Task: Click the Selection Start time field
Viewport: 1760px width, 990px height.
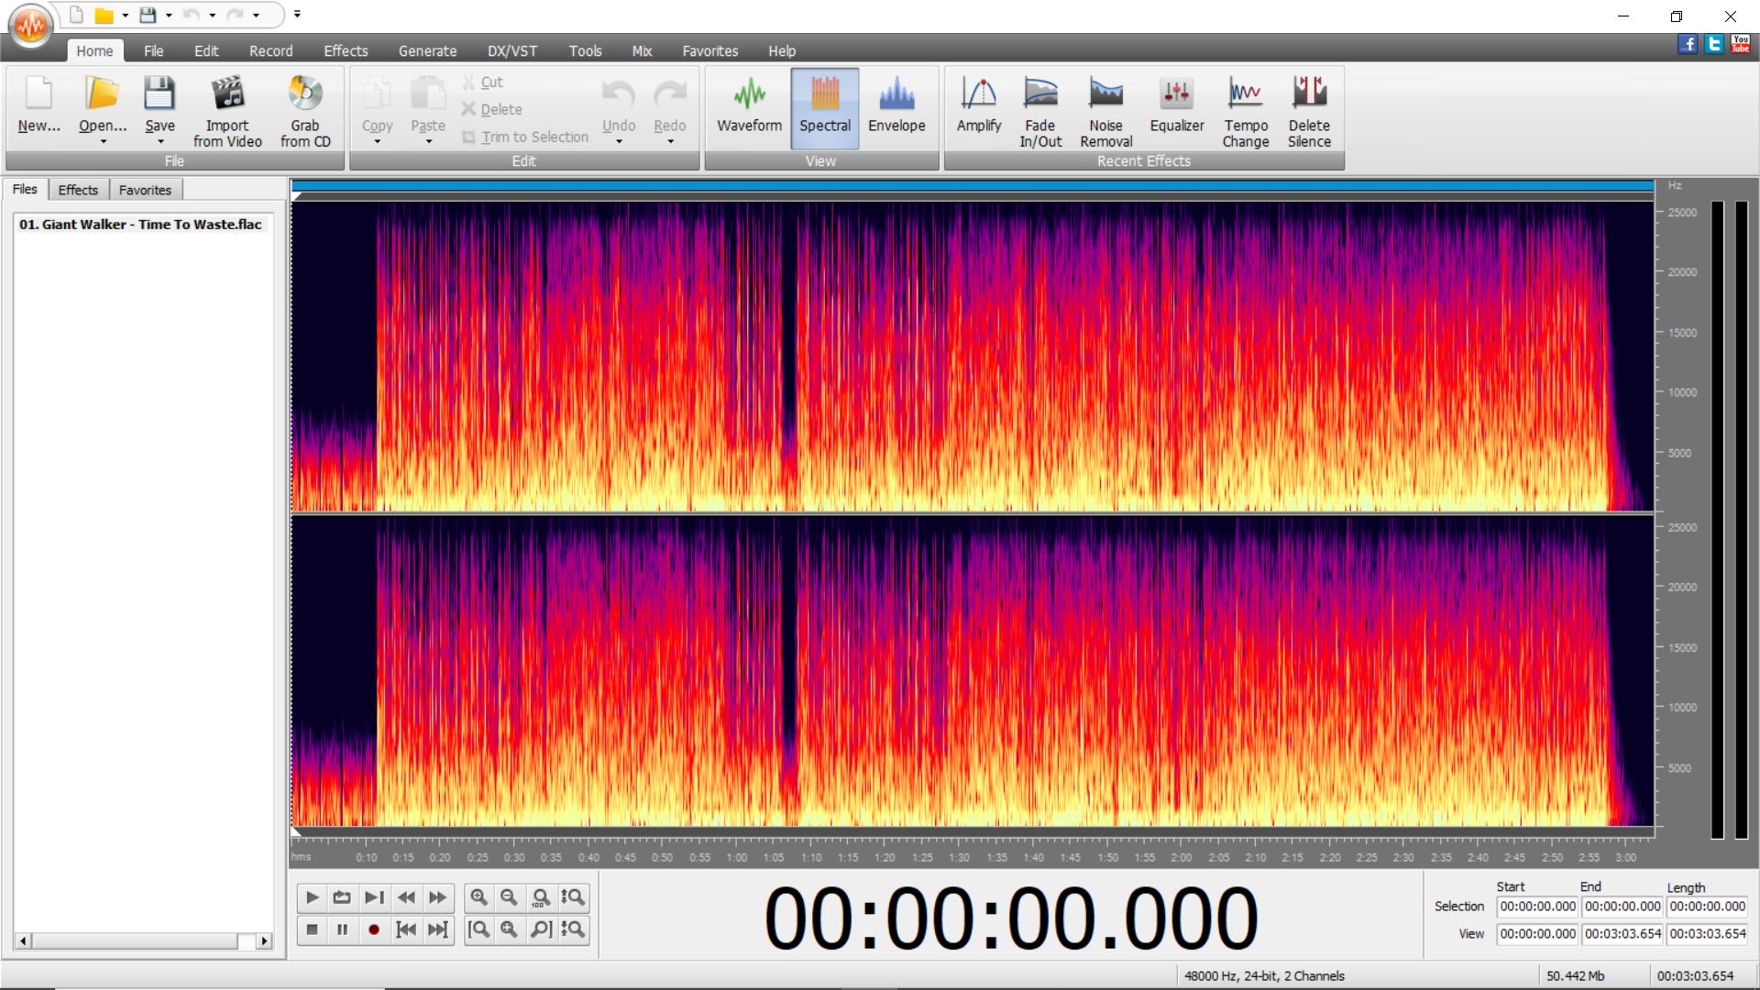Action: click(x=1537, y=906)
